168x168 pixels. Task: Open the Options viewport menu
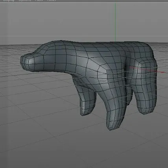coord(25,0)
